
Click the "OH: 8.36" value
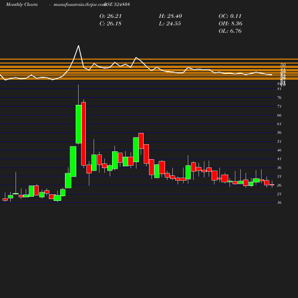tap(230, 24)
